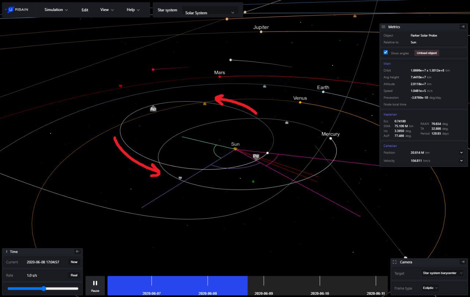Select the Mars planet dot
This screenshot has height=297, width=470.
pos(220,77)
